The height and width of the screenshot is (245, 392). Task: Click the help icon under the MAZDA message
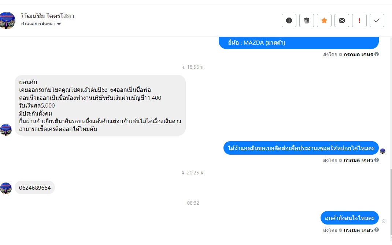[x=377, y=54]
